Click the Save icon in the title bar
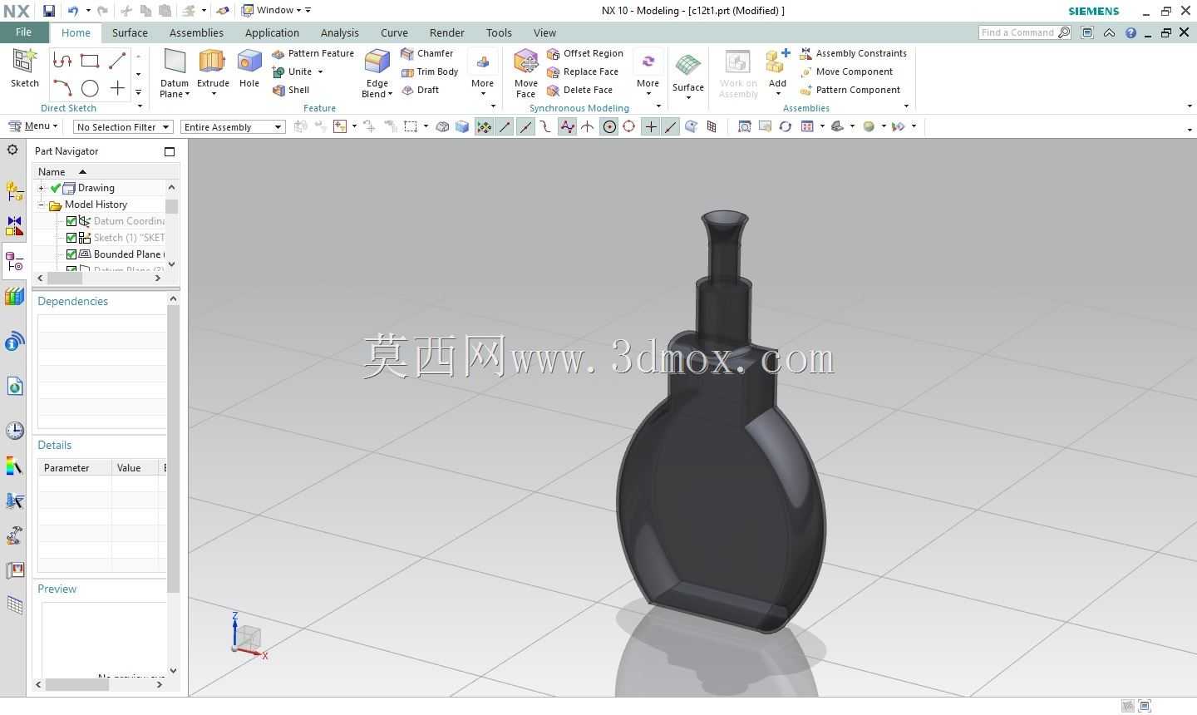 [49, 11]
